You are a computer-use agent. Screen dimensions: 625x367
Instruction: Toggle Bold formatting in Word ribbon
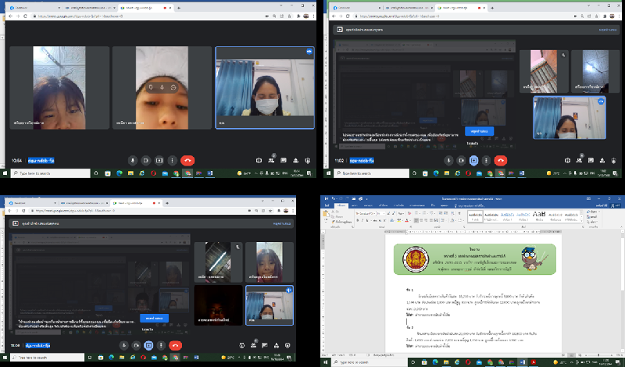click(357, 221)
